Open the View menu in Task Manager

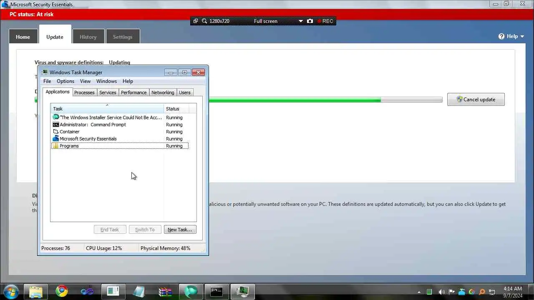point(85,81)
